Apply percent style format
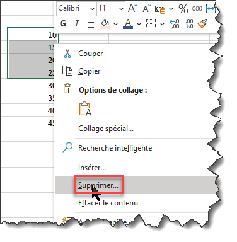 pyautogui.click(x=183, y=9)
